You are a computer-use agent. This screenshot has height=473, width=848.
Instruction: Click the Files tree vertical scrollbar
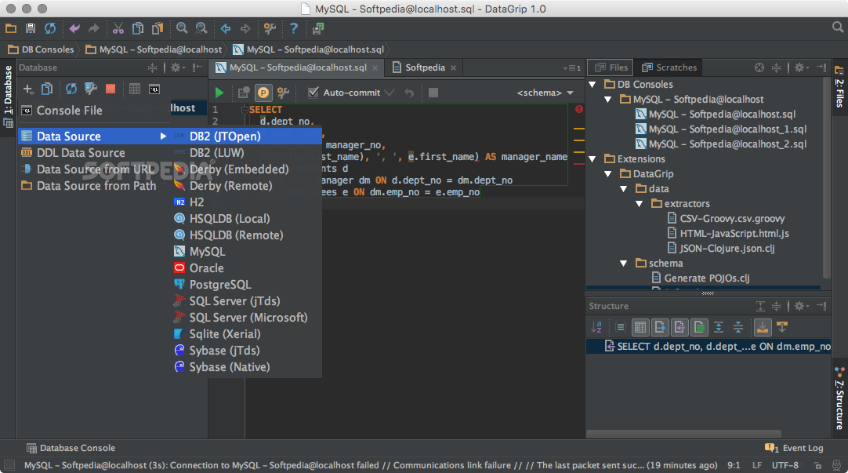826,179
